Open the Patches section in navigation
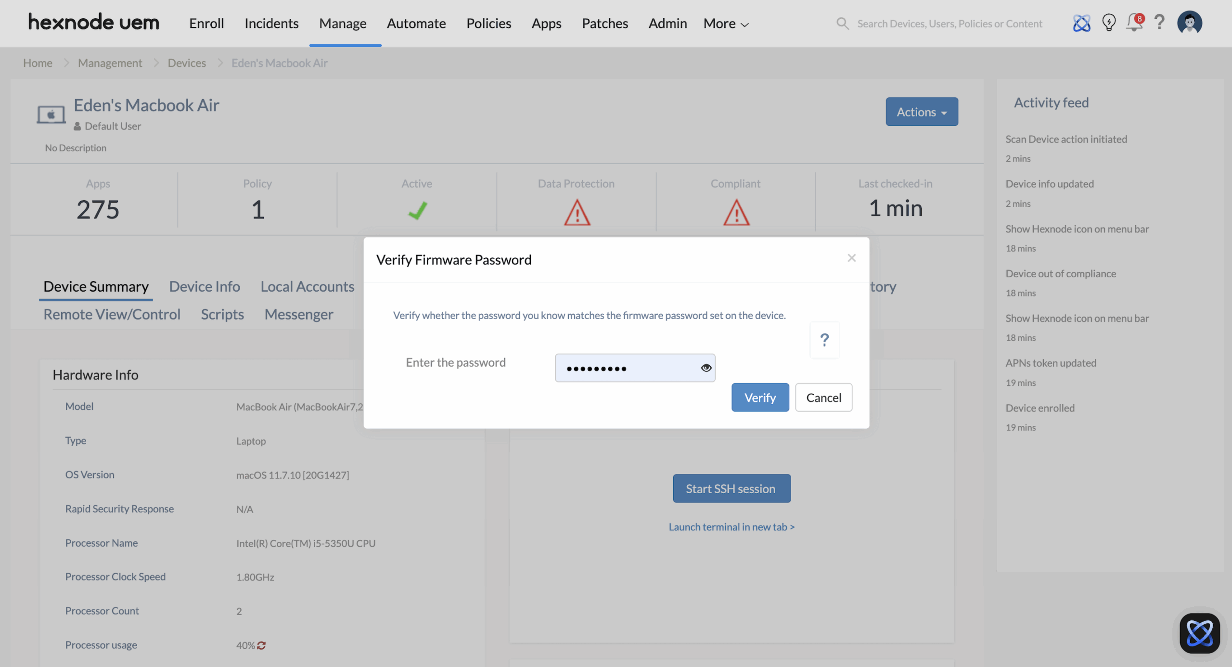The width and height of the screenshot is (1232, 667). [x=605, y=23]
